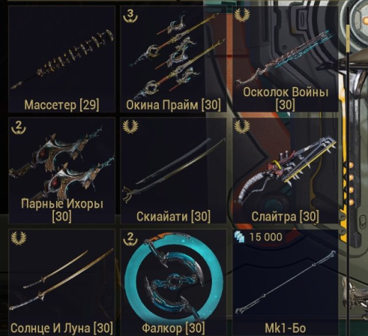Select the Фалкор glaive tile
The height and width of the screenshot is (336, 368).
[174, 282]
